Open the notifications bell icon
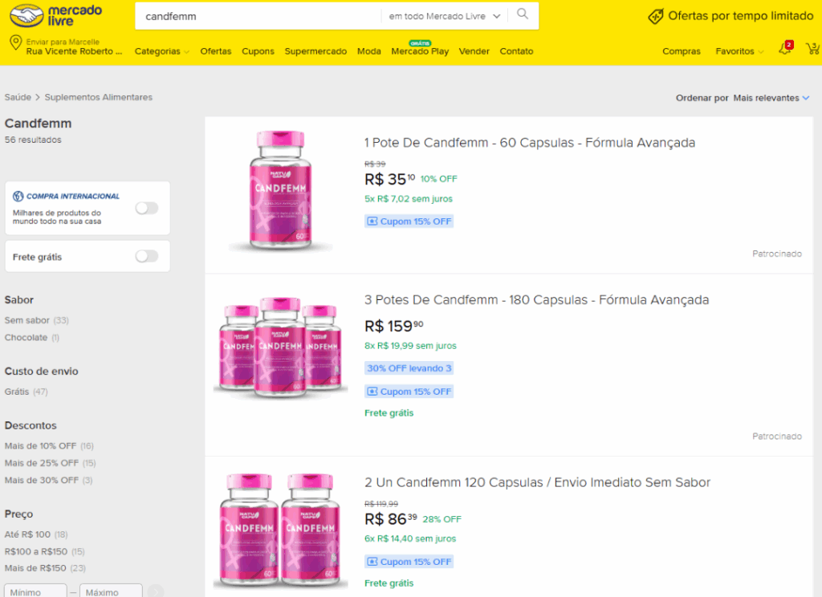Image resolution: width=822 pixels, height=597 pixels. [x=785, y=48]
